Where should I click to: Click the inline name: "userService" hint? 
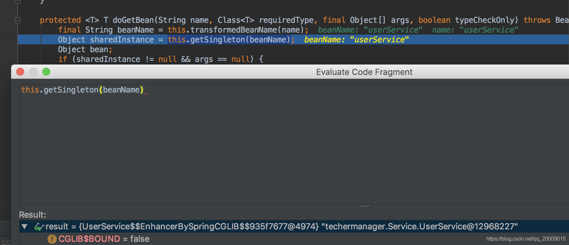[x=475, y=30]
